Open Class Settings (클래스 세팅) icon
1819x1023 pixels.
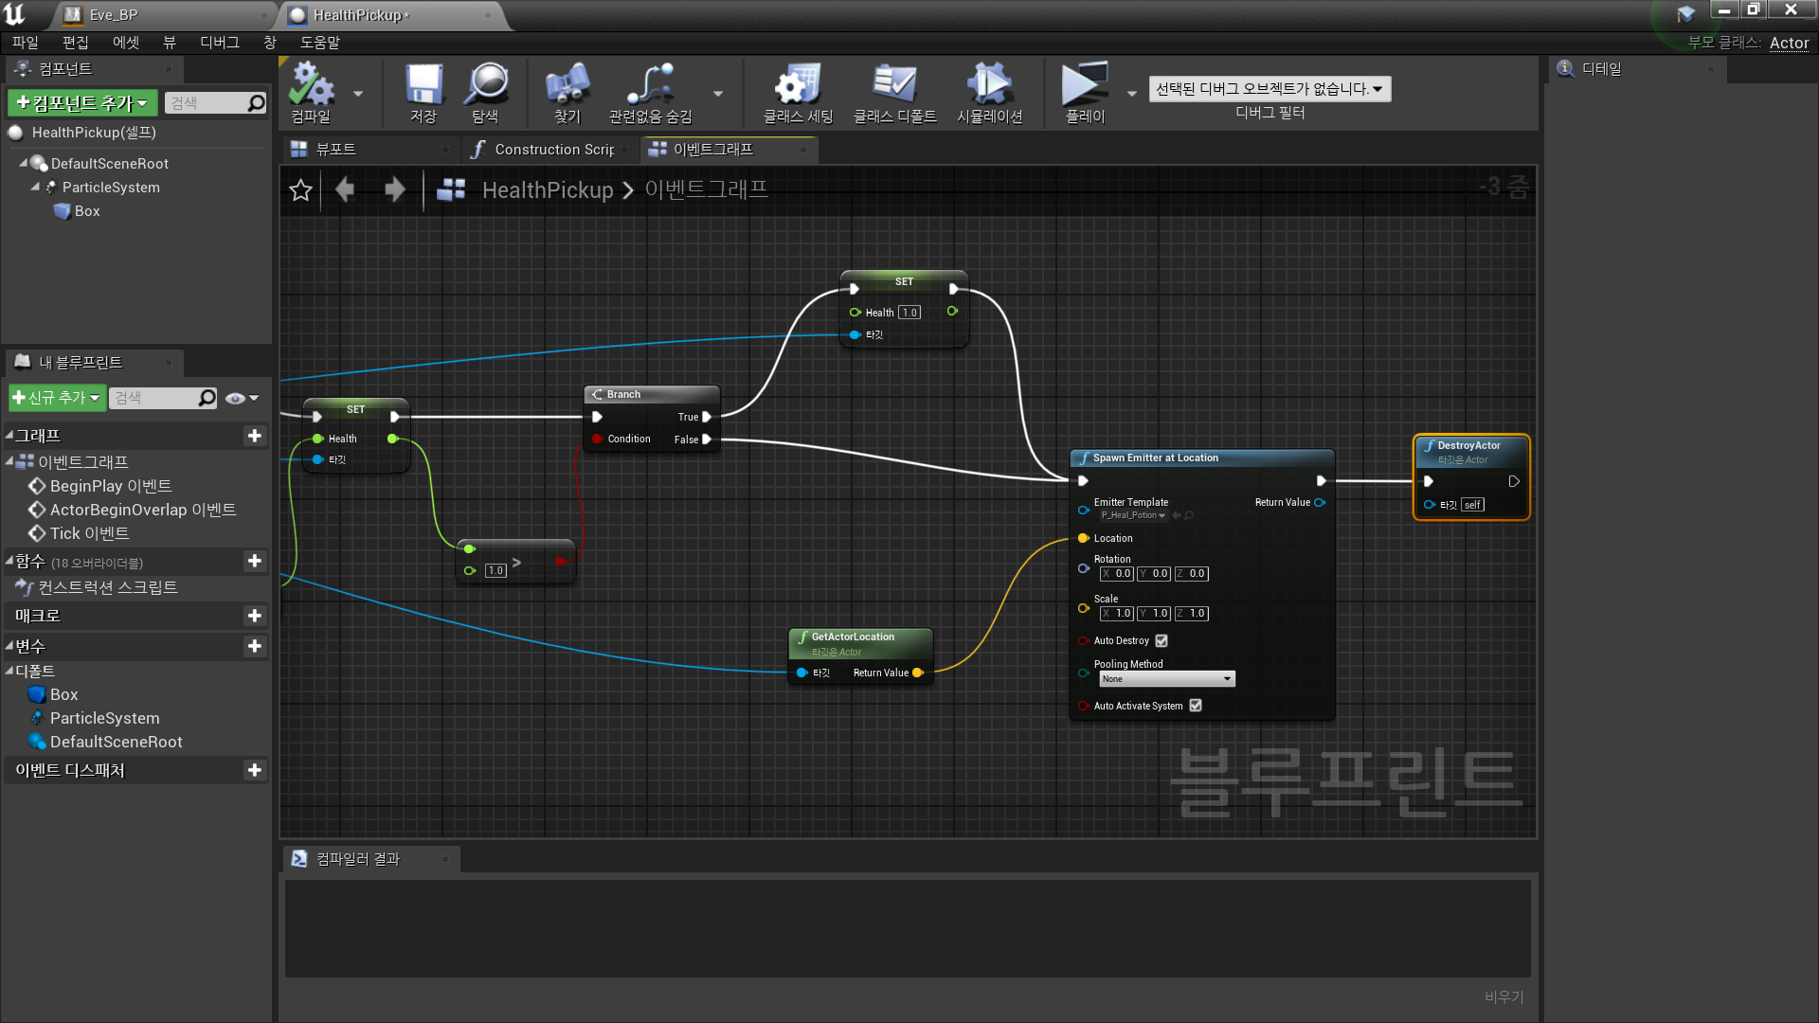coord(798,85)
